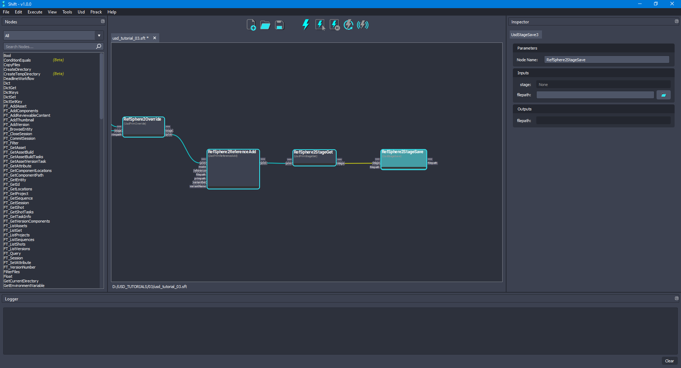The height and width of the screenshot is (368, 681).
Task: Open the Usd menu
Action: 81,12
